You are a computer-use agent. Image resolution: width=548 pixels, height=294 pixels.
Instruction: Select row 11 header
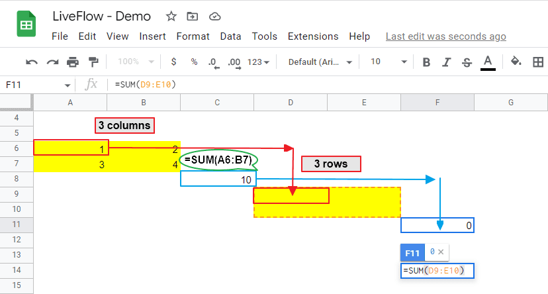pyautogui.click(x=17, y=224)
